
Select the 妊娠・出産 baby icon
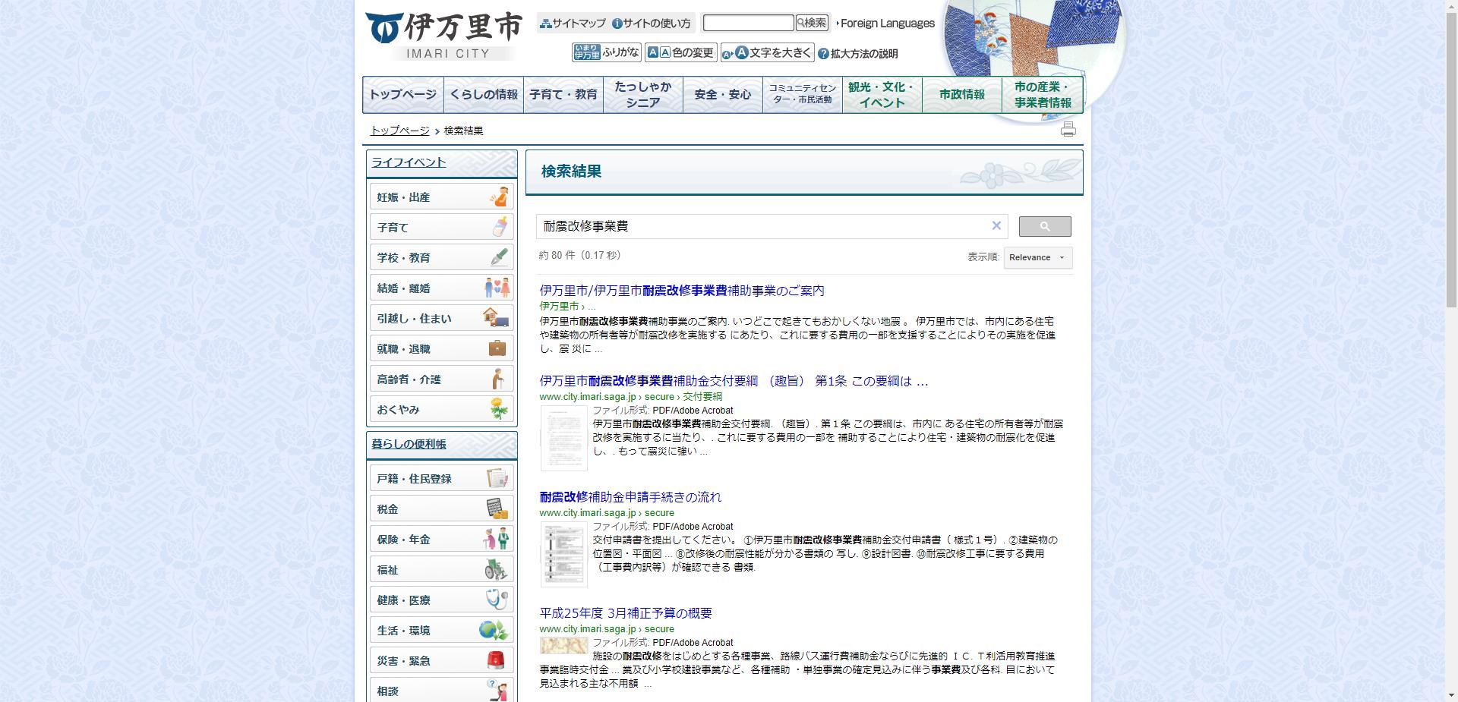point(499,196)
